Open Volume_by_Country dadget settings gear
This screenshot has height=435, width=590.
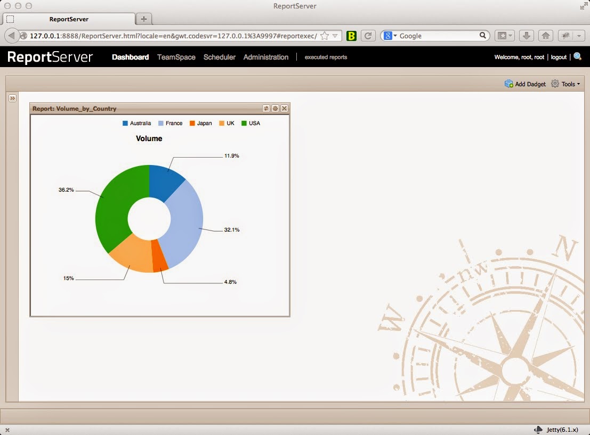click(x=275, y=108)
